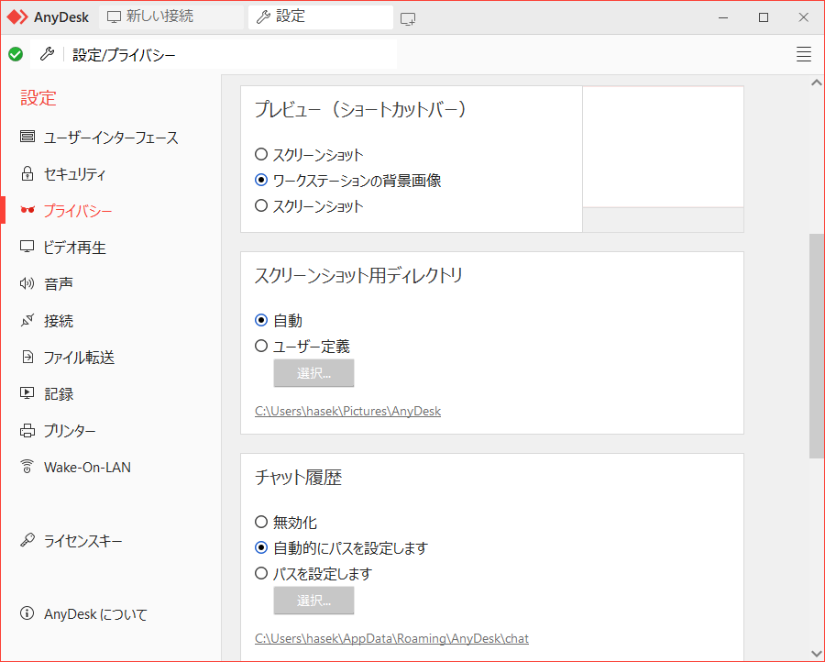825x662 pixels.
Task: Click 選択... button under ユーザー定義
Action: [x=313, y=373]
